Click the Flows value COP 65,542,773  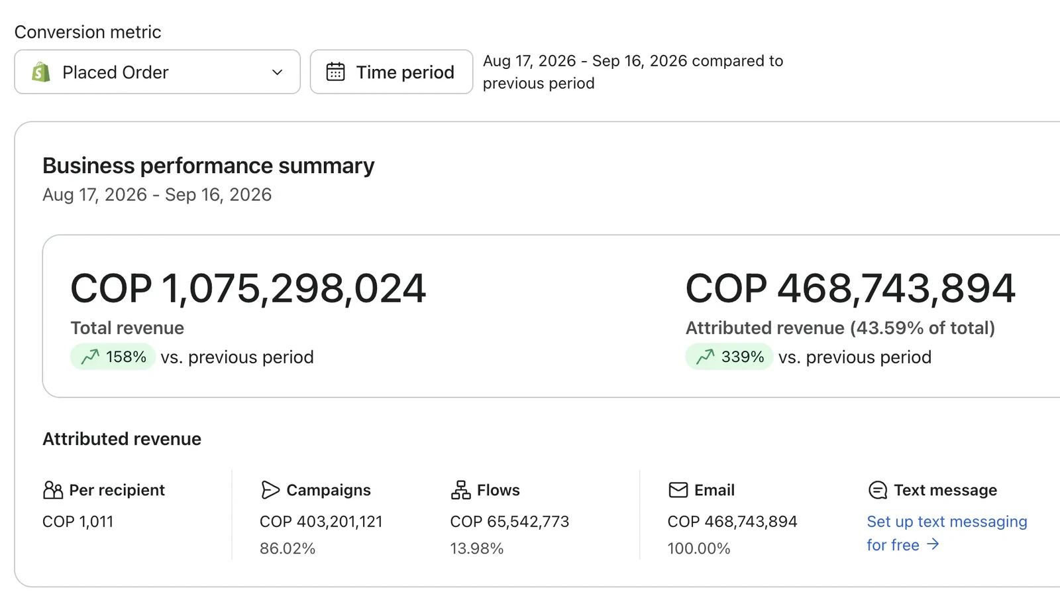point(509,522)
